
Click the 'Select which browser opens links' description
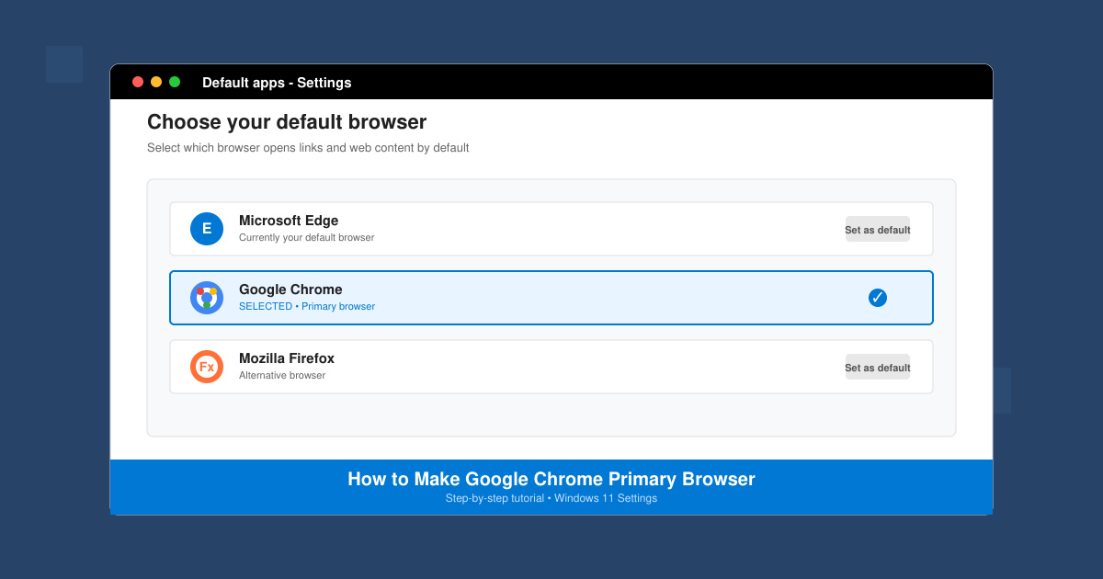coord(308,148)
